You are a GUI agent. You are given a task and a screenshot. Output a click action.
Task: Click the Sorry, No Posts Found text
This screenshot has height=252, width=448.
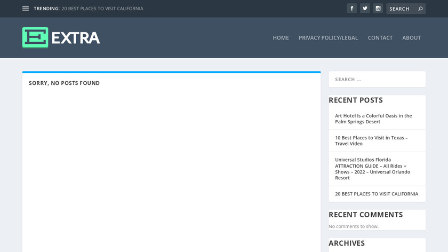[65, 83]
